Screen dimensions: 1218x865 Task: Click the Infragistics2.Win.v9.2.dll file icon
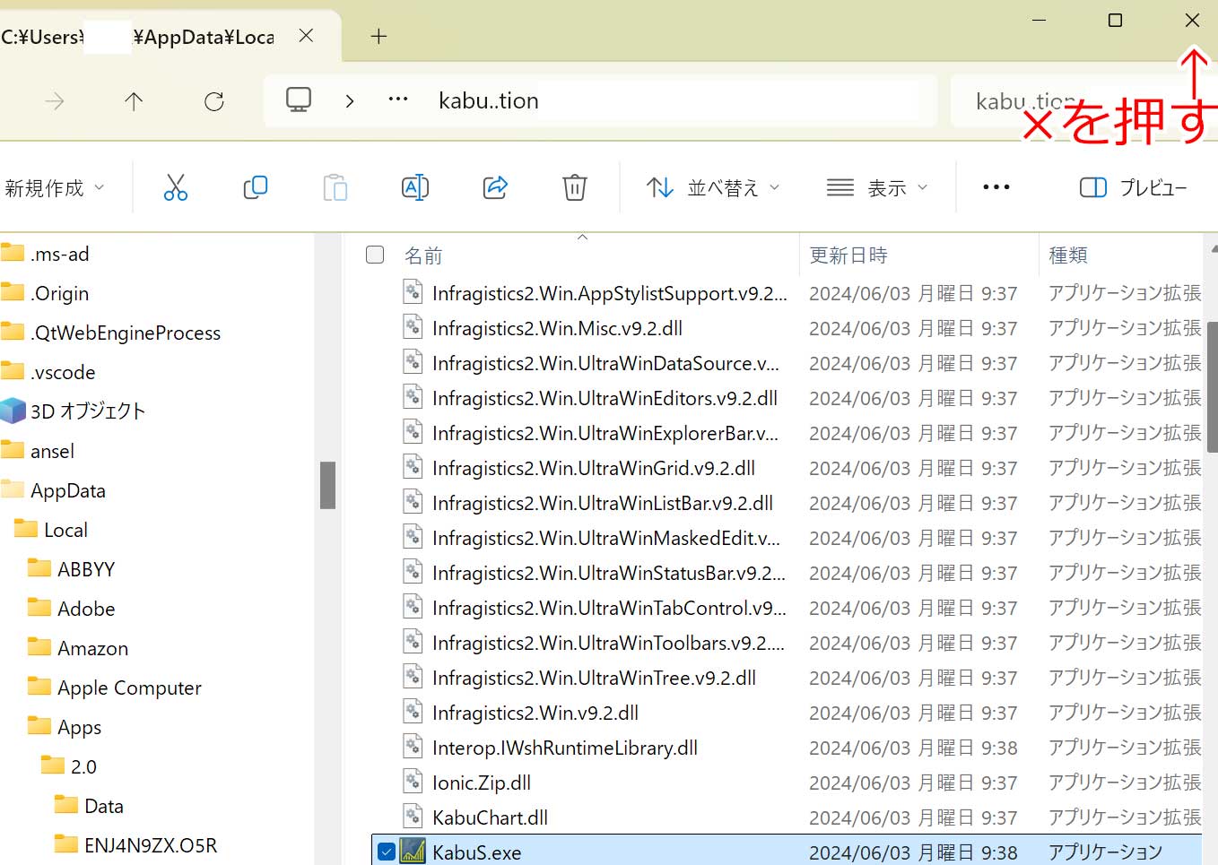pos(413,711)
